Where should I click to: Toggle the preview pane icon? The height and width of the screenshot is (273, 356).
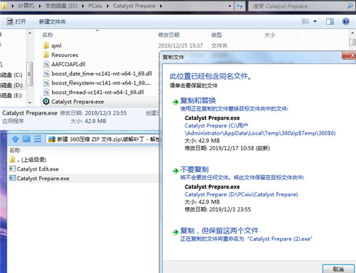(330, 21)
